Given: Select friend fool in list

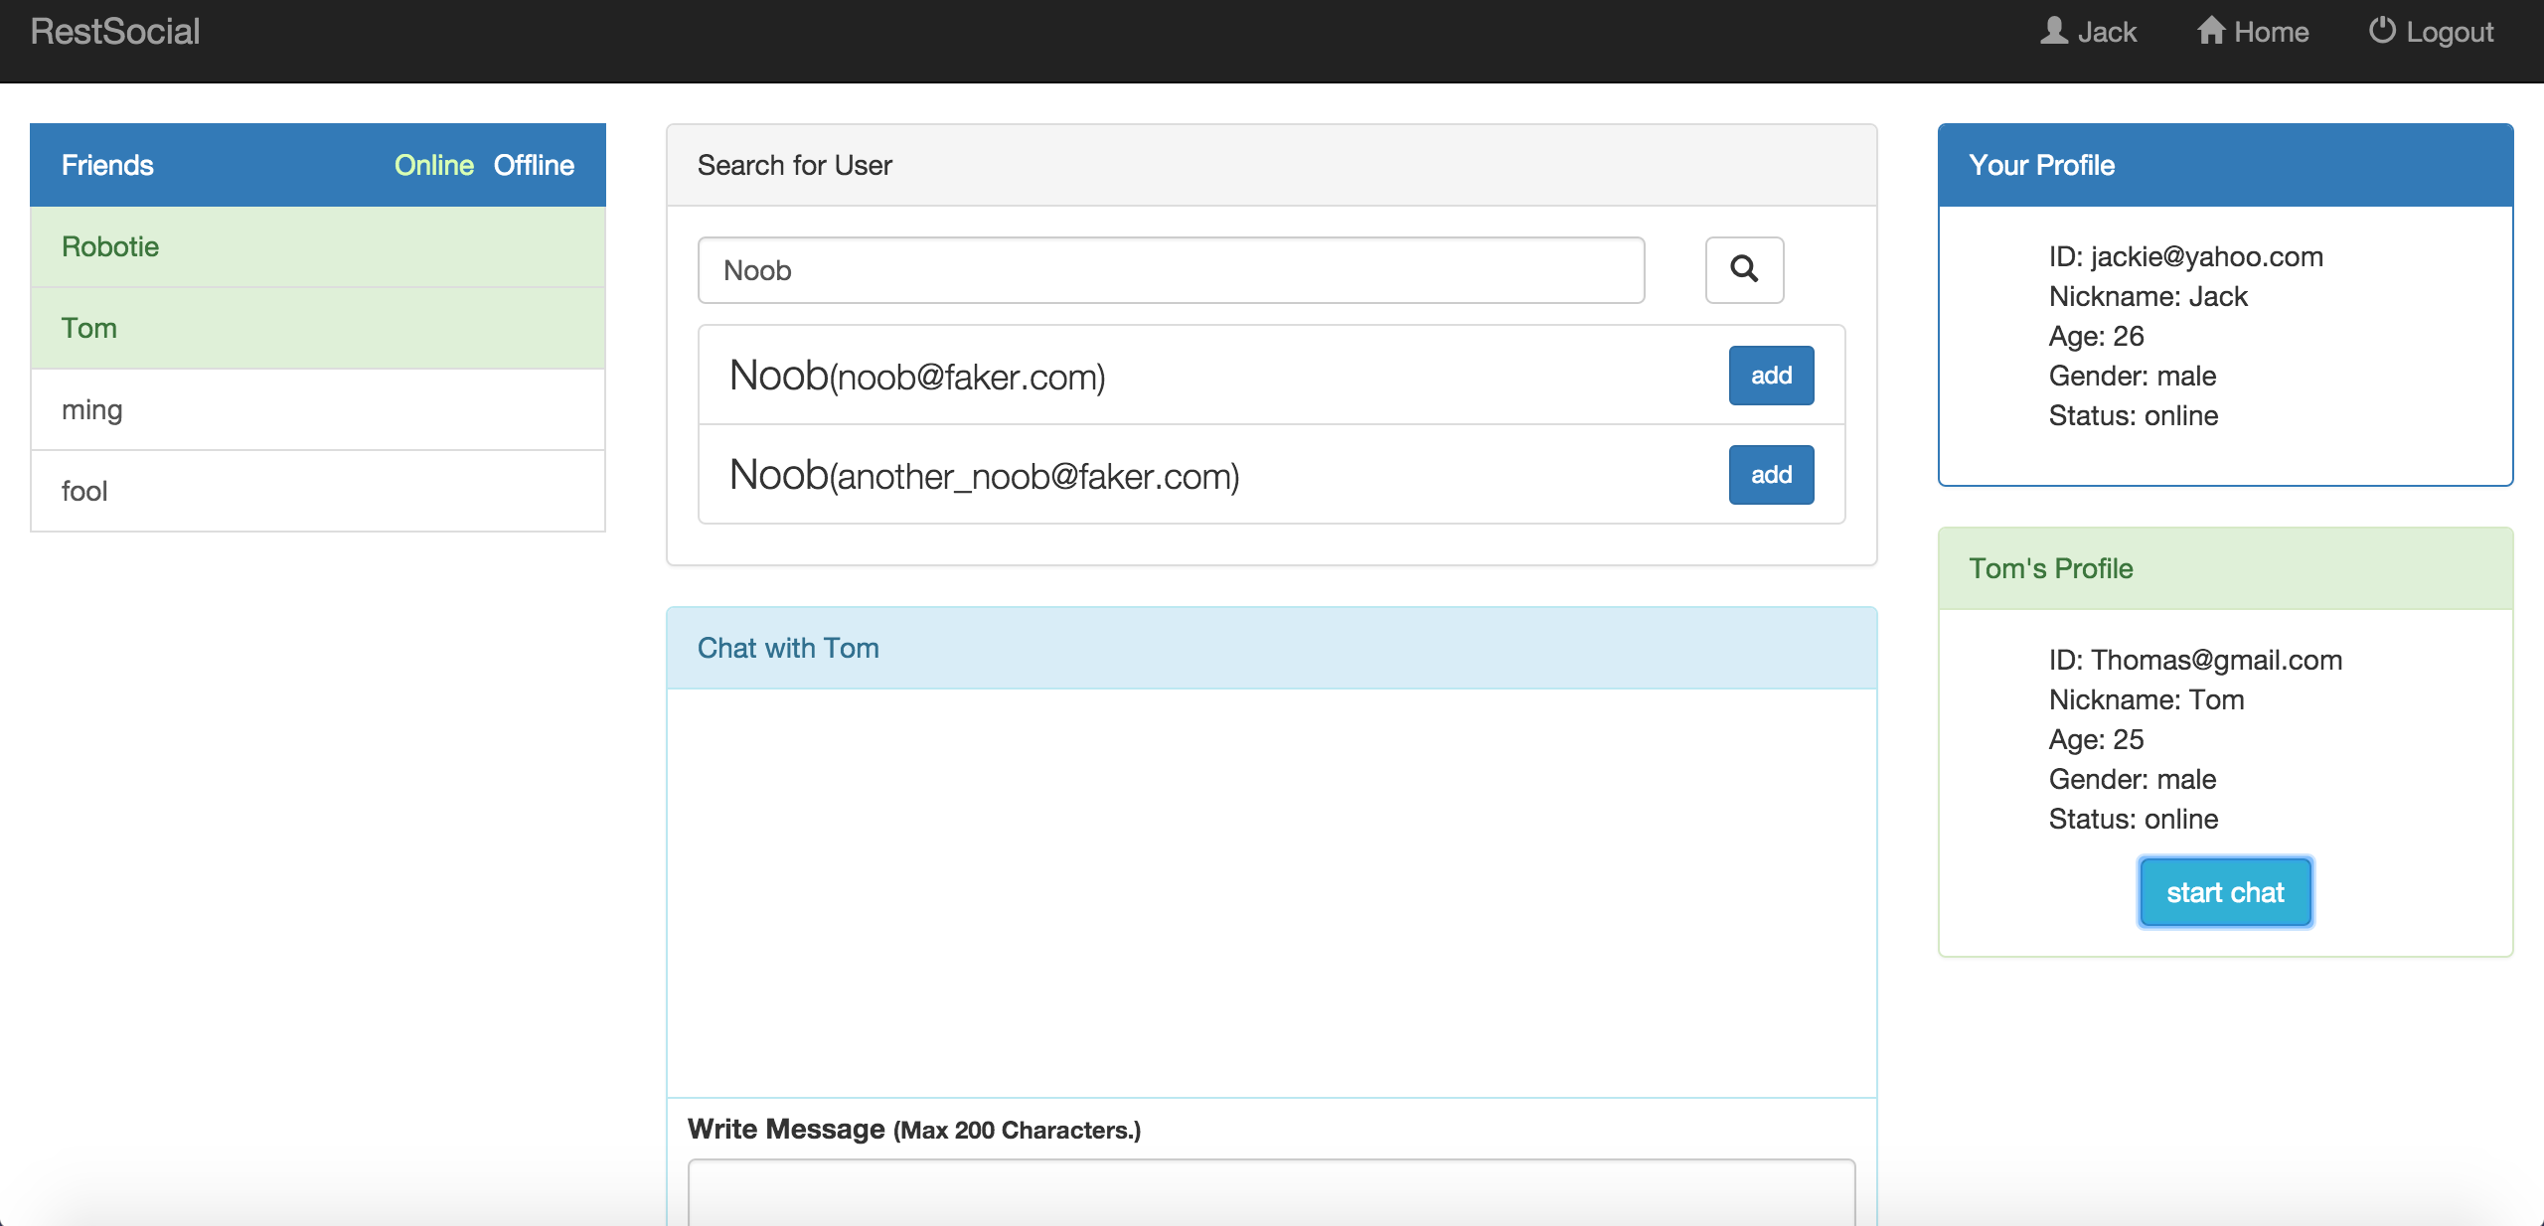Looking at the screenshot, I should click(318, 491).
